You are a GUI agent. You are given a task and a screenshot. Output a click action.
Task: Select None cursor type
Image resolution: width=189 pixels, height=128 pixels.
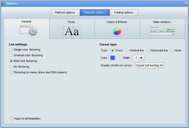tap(172, 51)
